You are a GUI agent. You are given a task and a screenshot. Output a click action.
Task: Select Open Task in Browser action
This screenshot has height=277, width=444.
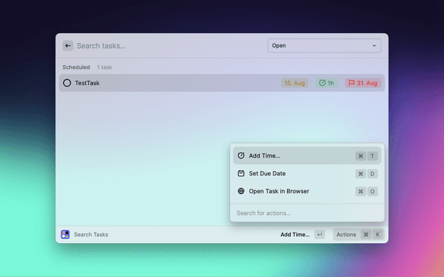[279, 191]
